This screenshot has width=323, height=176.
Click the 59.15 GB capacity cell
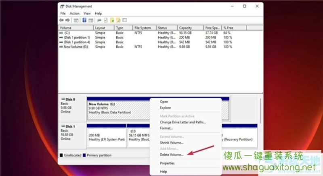(x=185, y=33)
